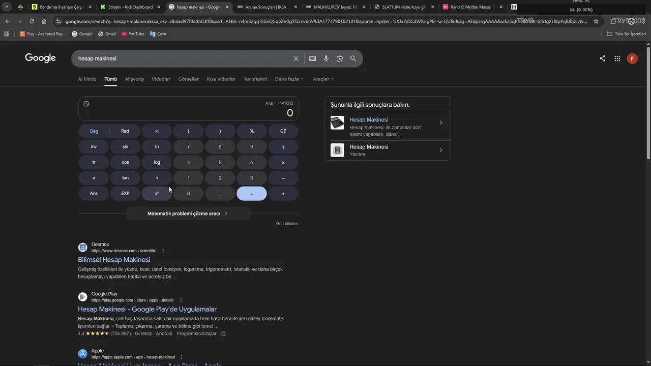
Task: Click the Google logo
Action: coord(40,58)
